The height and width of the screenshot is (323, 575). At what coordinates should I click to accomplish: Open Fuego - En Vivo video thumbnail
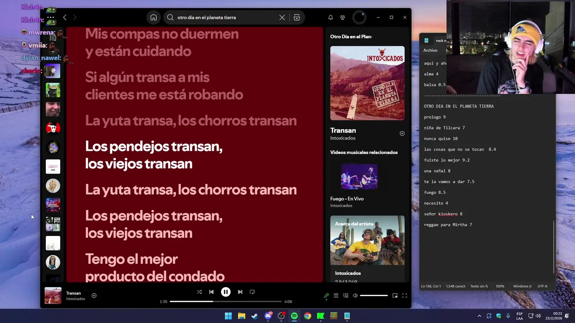pyautogui.click(x=359, y=176)
